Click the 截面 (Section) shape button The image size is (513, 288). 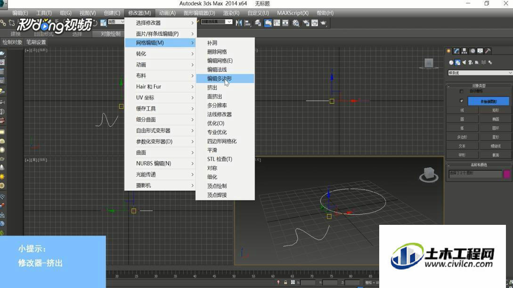(495, 155)
